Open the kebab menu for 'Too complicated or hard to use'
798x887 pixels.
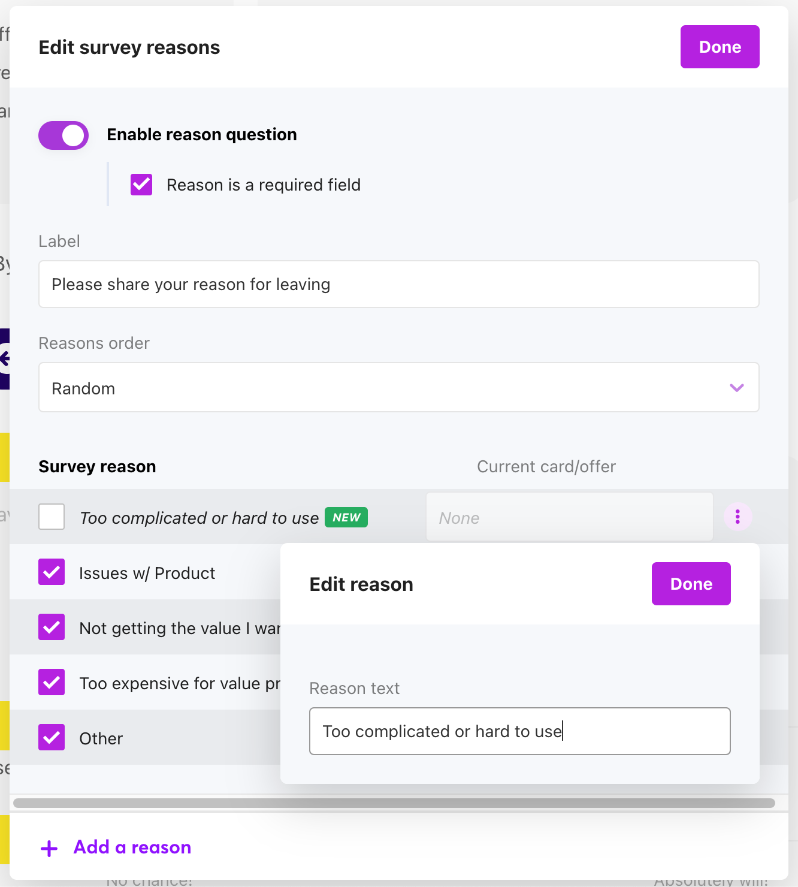(x=737, y=516)
